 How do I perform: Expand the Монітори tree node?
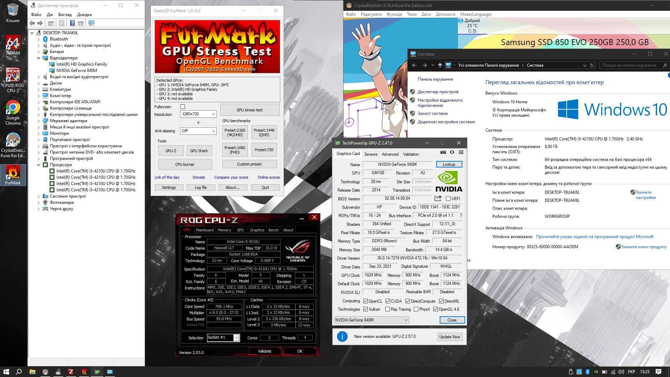pos(38,133)
